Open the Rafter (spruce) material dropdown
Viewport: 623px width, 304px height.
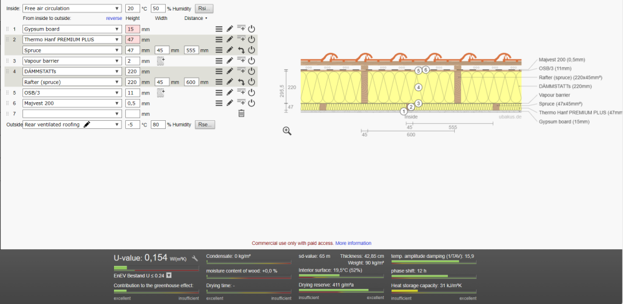pos(72,82)
